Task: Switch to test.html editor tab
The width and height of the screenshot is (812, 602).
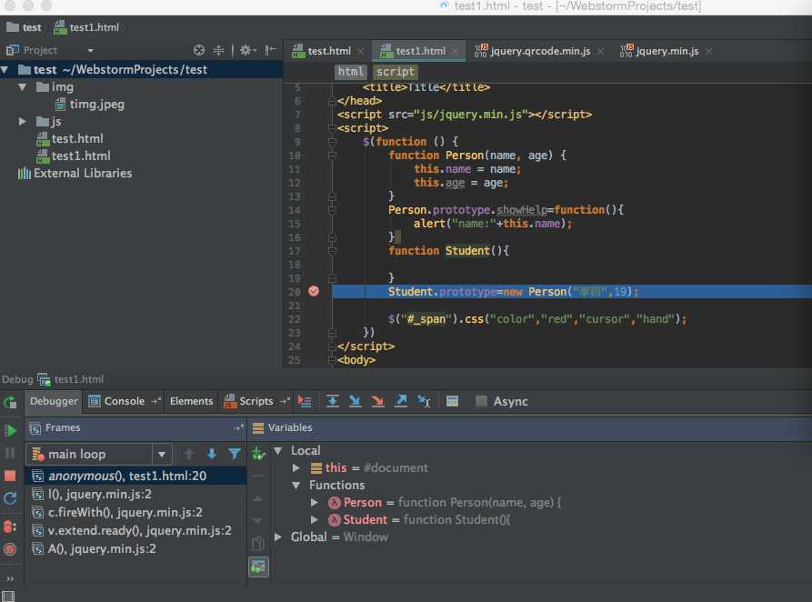Action: point(328,51)
